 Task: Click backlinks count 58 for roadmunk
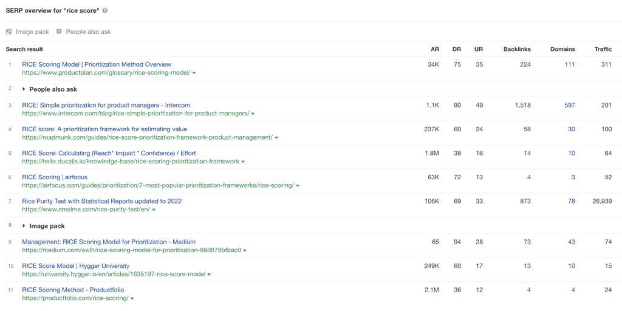pyautogui.click(x=527, y=129)
